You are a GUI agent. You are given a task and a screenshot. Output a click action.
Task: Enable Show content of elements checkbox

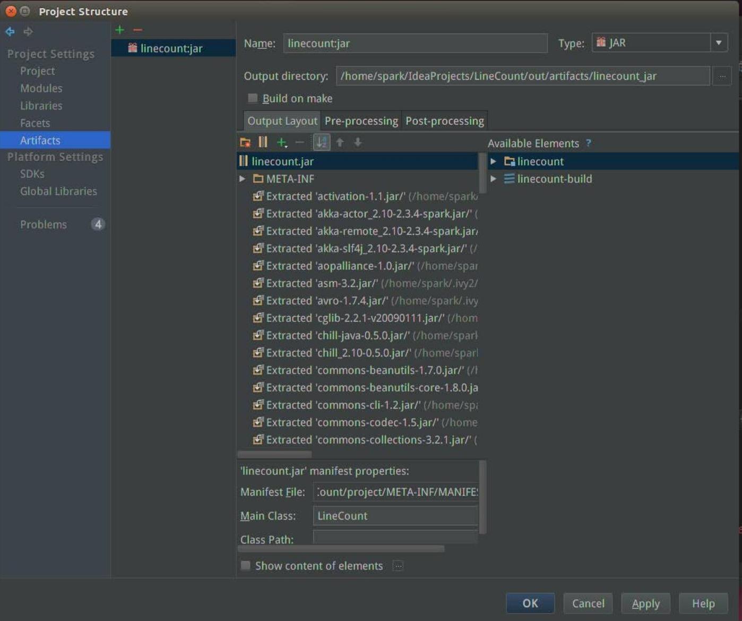[x=246, y=566]
